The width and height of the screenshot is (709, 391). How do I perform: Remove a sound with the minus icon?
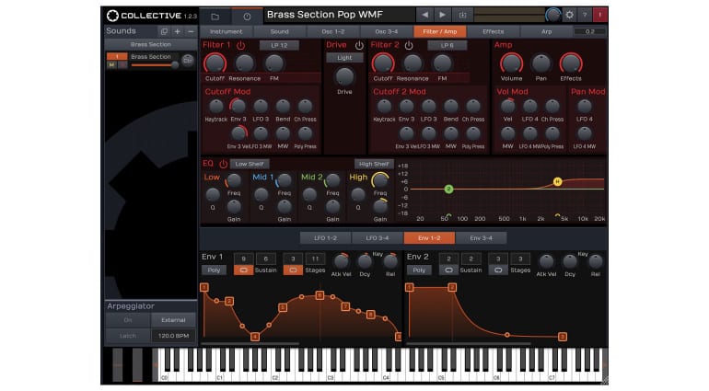191,31
